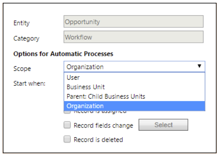Tick the Record is deleted checkbox
Screen dimensions: 219x156
click(x=67, y=139)
